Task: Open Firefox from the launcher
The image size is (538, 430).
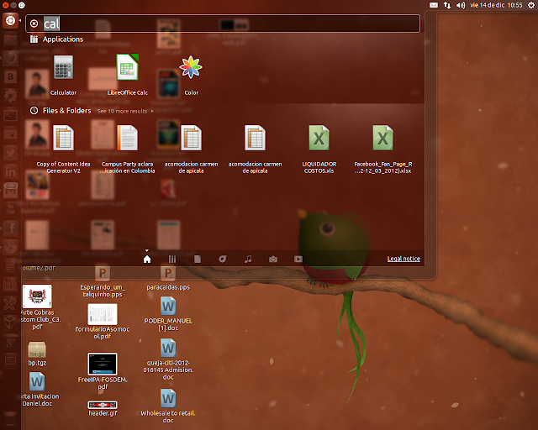Action: [x=10, y=58]
